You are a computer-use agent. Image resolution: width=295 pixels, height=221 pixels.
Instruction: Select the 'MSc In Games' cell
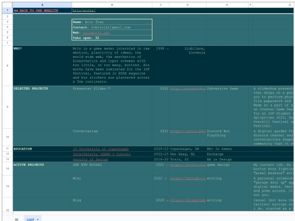(x=227, y=148)
